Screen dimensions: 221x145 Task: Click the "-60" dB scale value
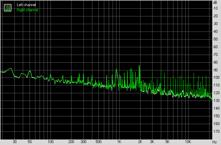(215, 47)
